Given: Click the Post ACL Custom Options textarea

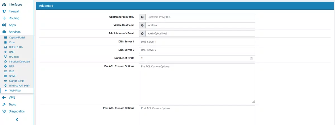Looking at the screenshot, I should 197,115.
